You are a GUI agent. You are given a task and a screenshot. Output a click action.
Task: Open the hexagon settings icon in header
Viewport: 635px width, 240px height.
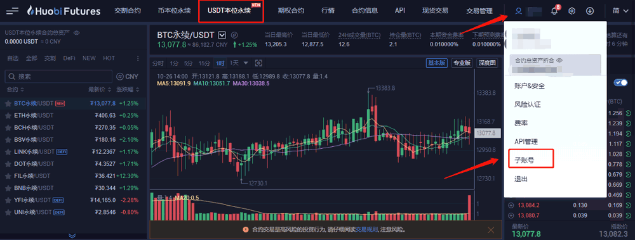[x=572, y=11]
